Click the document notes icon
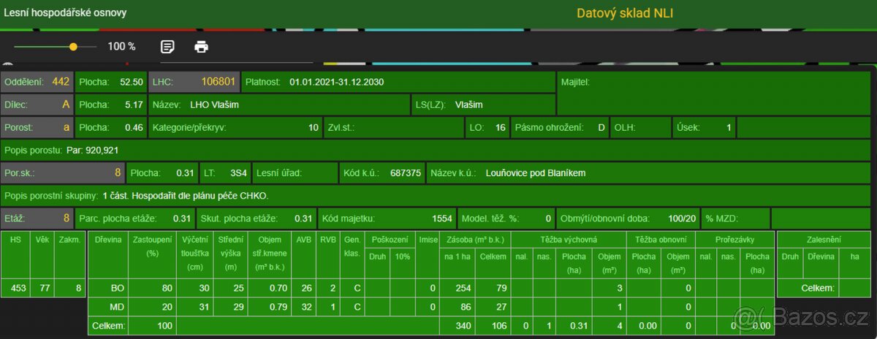877x339 pixels. tap(167, 47)
